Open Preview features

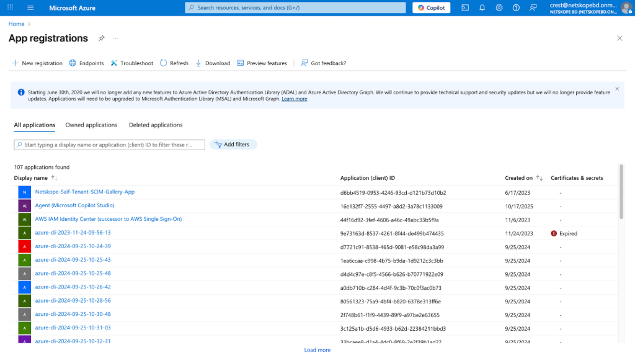262,63
